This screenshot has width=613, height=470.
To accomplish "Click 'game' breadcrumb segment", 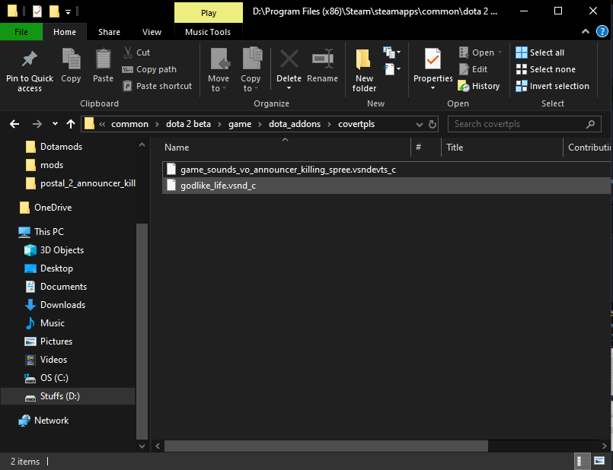I will (x=240, y=124).
